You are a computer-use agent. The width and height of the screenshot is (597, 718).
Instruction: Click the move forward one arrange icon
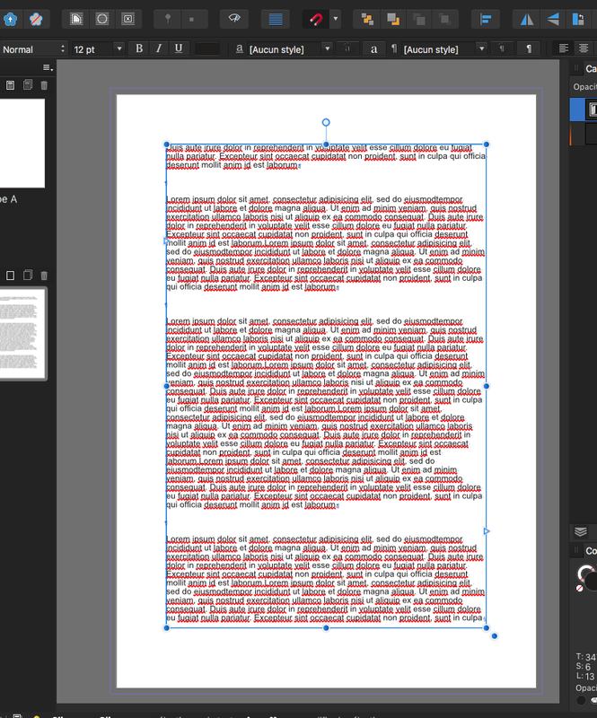[418, 19]
